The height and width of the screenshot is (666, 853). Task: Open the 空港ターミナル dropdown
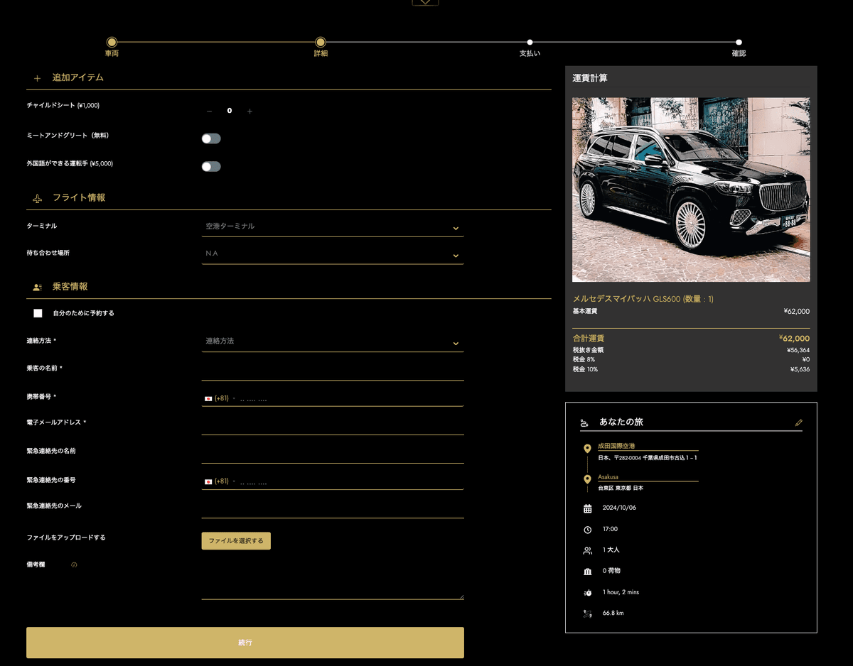pos(332,226)
